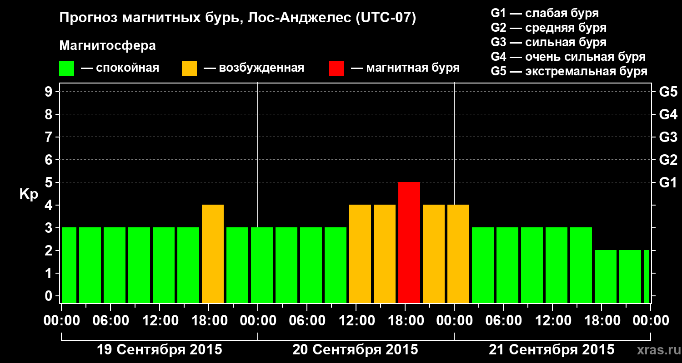Viewport: 682px width, 363px height.
Task: Click the 'G5 — экстремальная буря' legend line
Action: 569,71
